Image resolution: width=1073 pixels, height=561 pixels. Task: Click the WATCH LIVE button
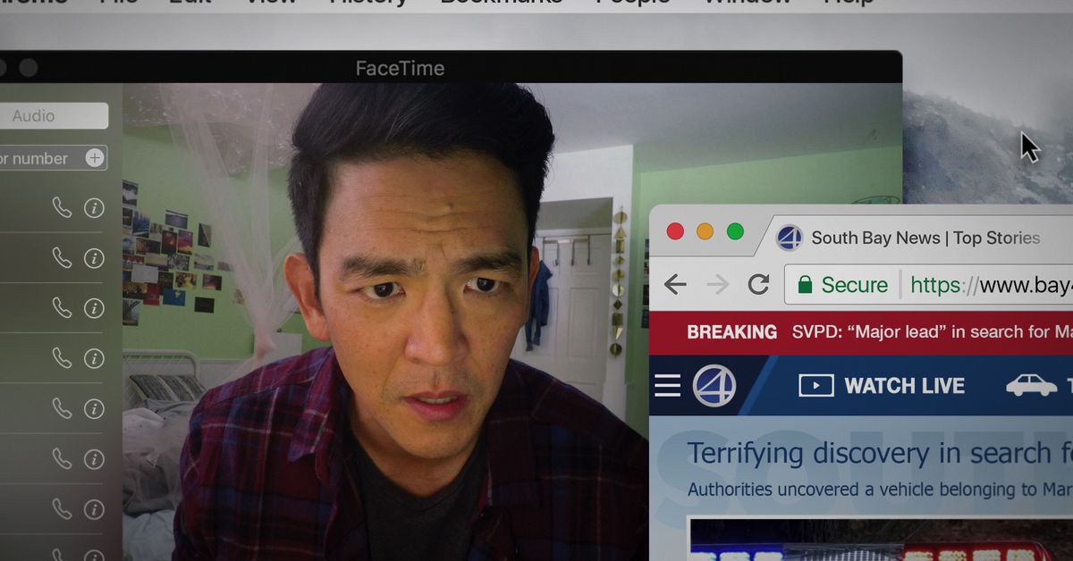[905, 385]
